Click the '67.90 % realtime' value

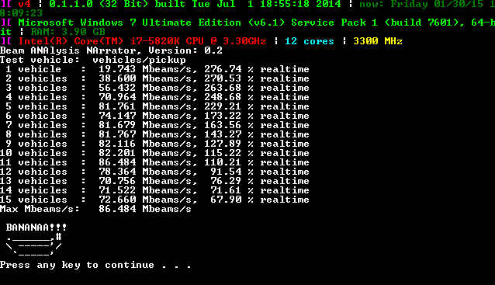[260, 200]
